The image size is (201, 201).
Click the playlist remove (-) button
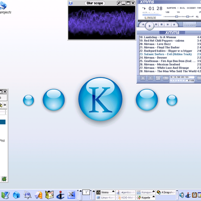coord(150,78)
